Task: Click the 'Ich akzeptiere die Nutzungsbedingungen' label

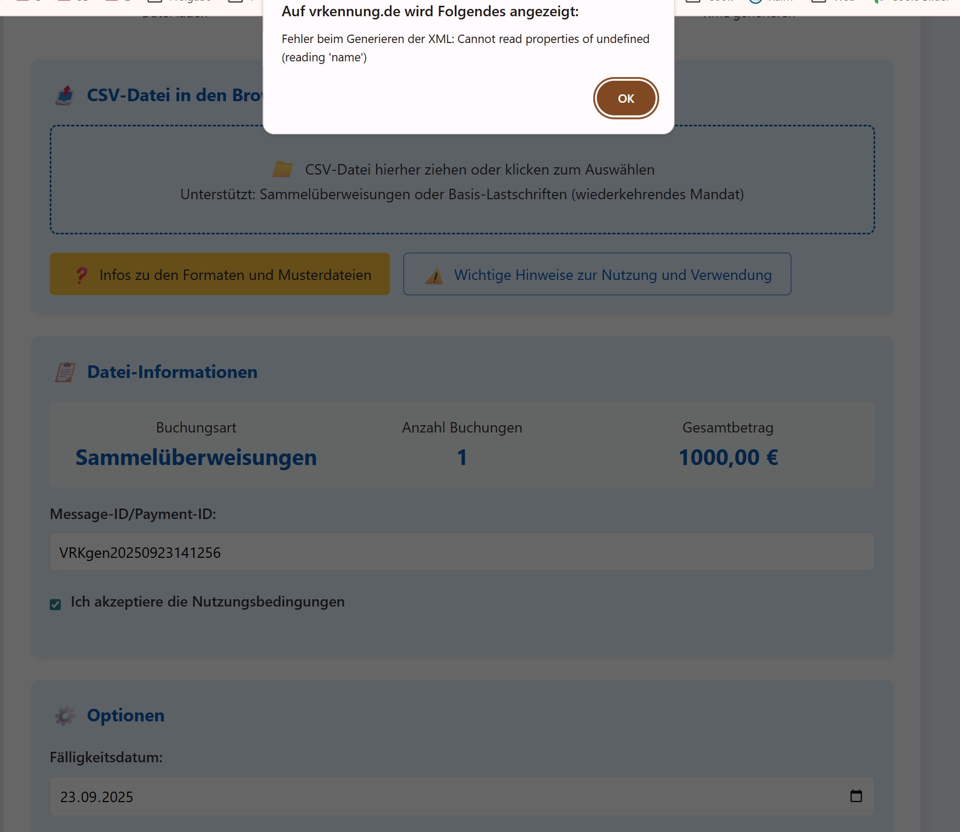Action: tap(208, 602)
